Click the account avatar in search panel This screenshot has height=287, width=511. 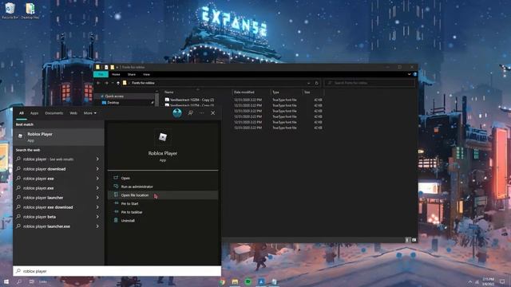point(177,113)
